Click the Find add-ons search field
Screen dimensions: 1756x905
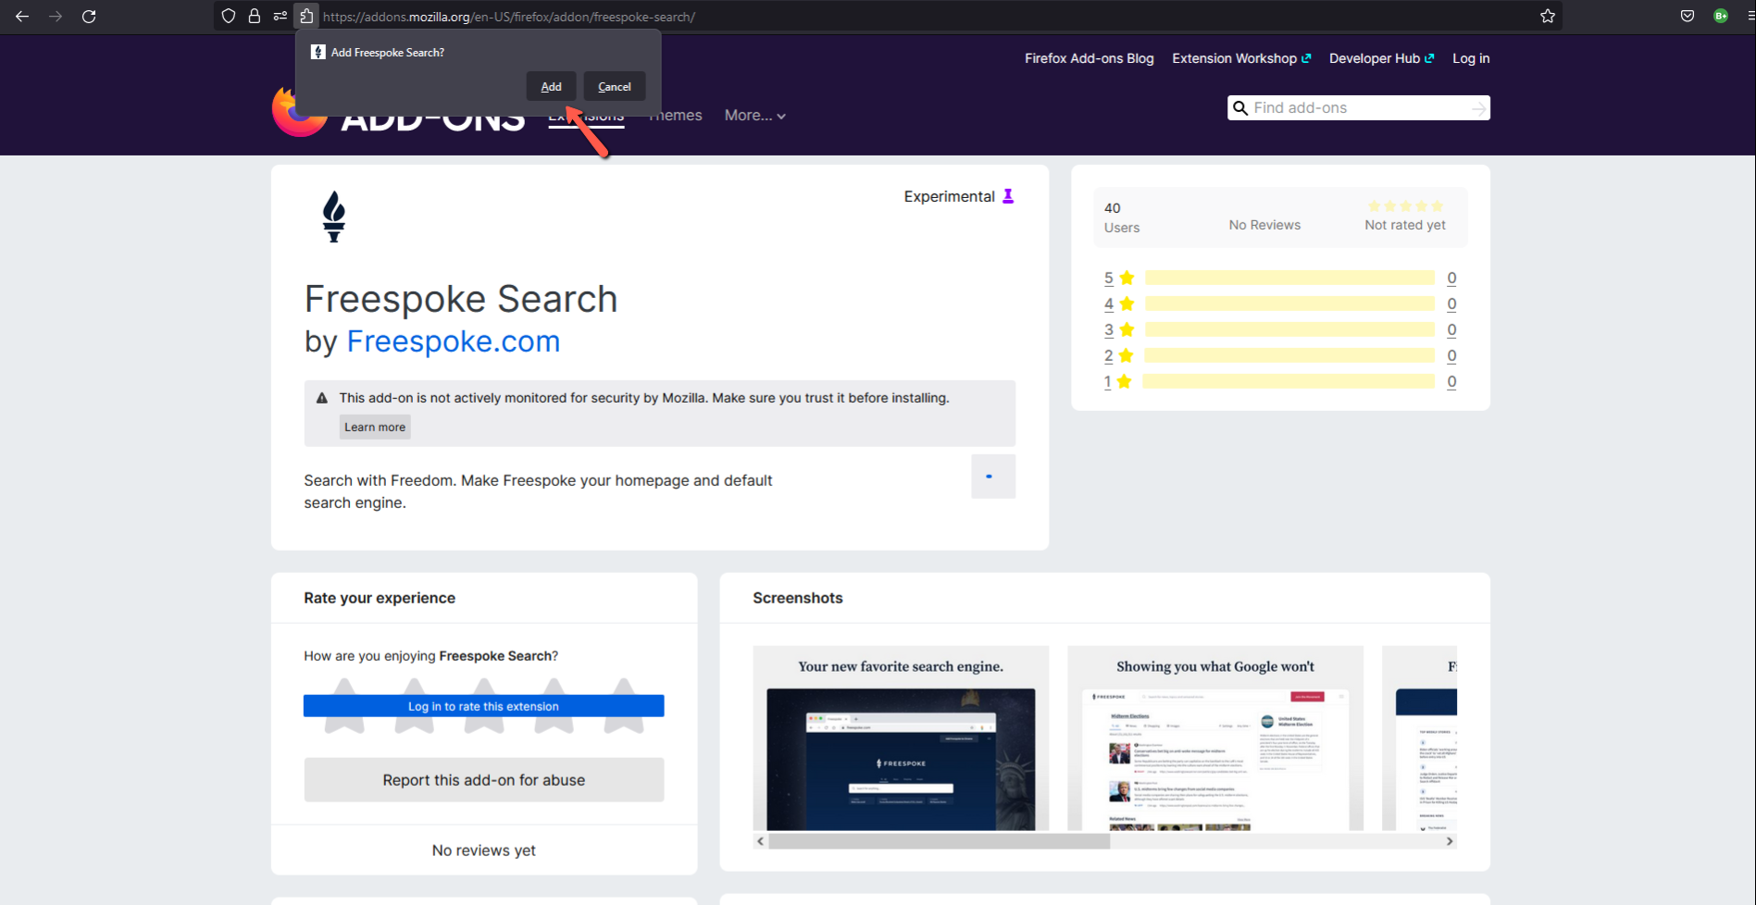coord(1358,108)
